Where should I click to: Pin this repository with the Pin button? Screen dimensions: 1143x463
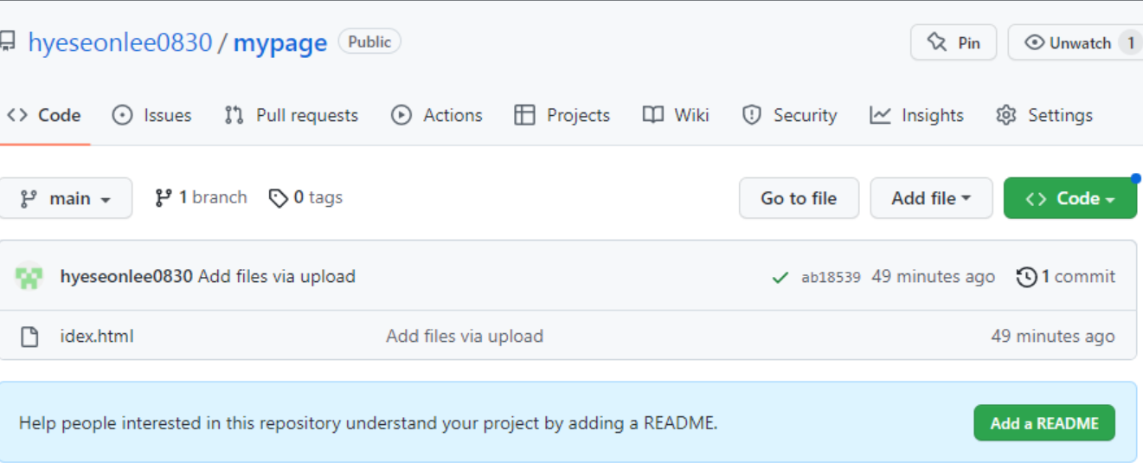954,42
